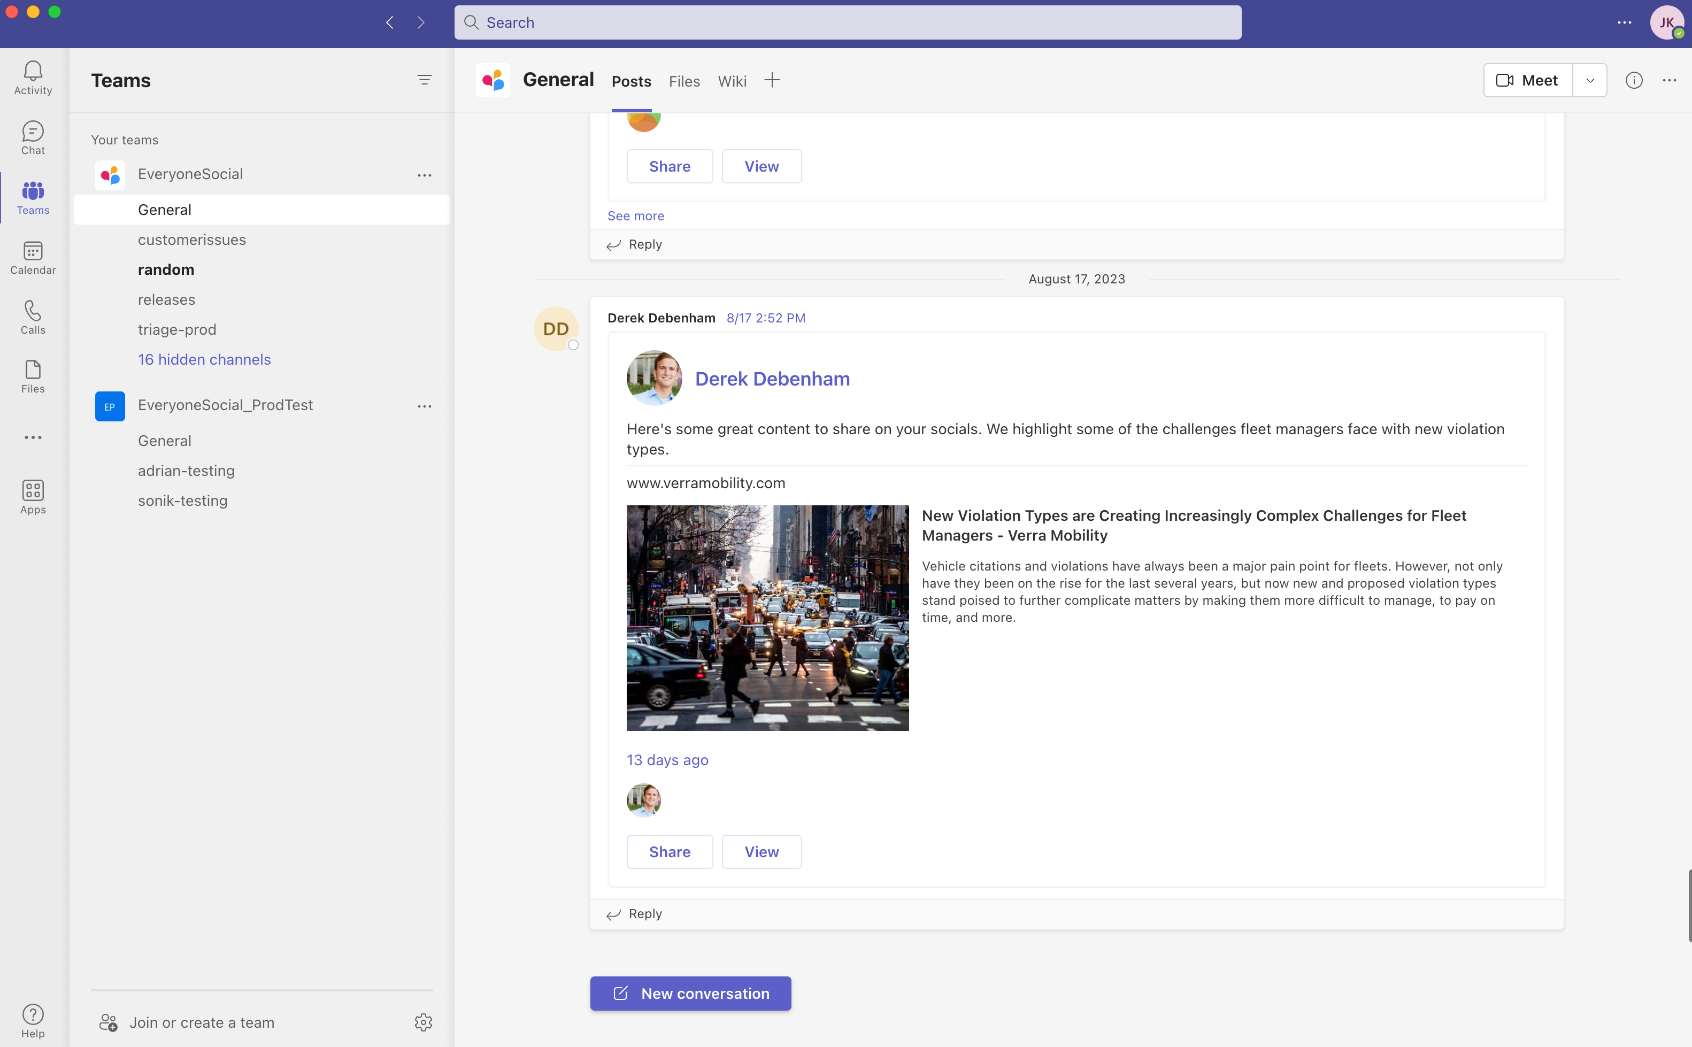Expand the Meet dropdown arrow

pos(1590,80)
